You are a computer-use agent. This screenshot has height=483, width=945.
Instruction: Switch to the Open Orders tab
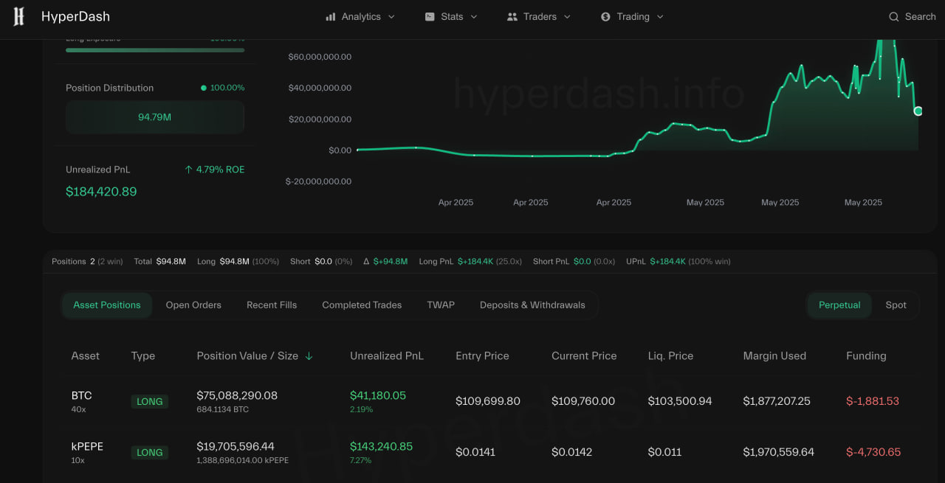click(193, 305)
